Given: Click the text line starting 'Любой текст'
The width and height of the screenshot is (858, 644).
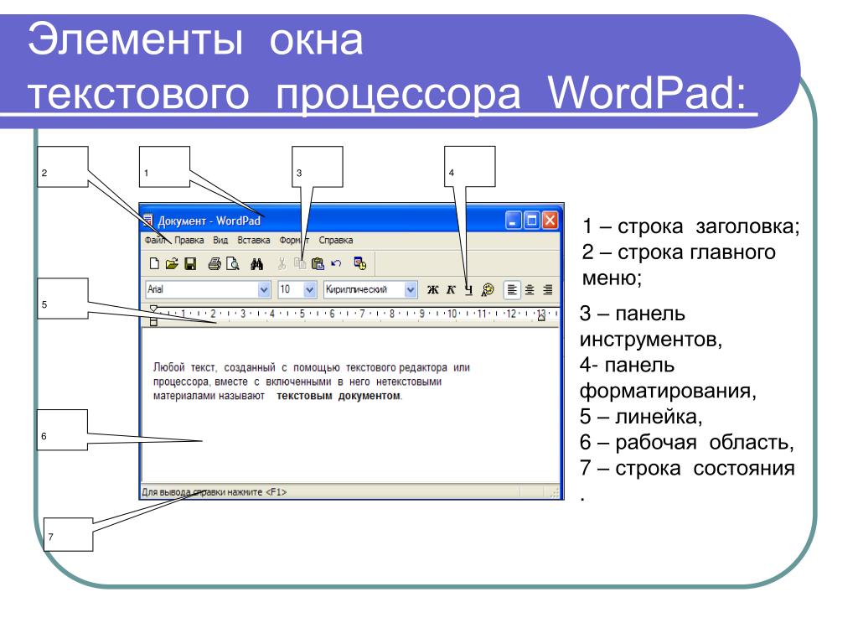Looking at the screenshot, I should point(312,367).
